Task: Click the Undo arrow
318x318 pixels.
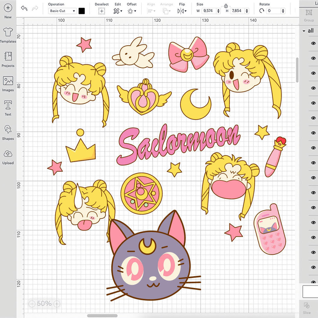Action: [24, 8]
